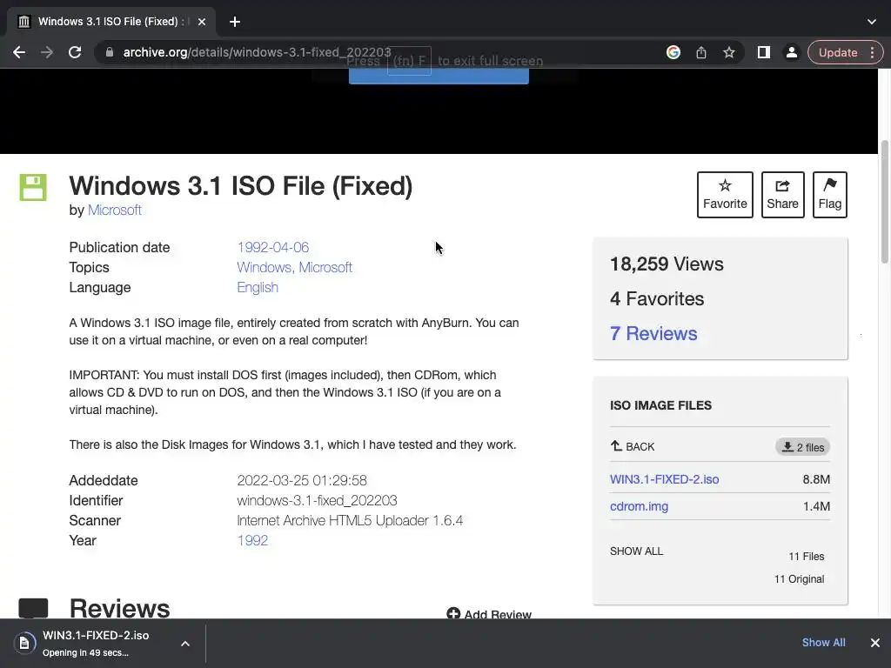Open the Google icon in address bar
The image size is (891, 668).
point(673,52)
